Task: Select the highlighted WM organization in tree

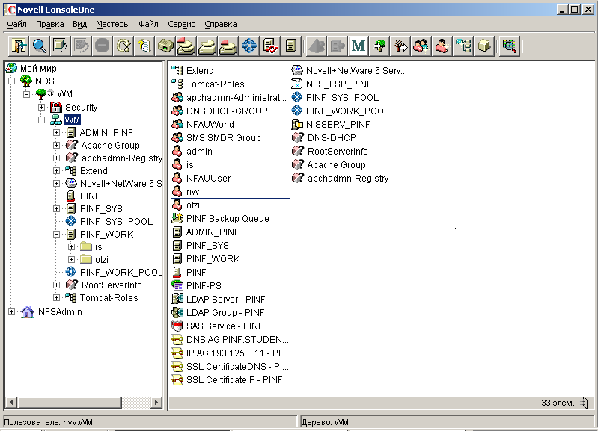Action: pyautogui.click(x=72, y=120)
